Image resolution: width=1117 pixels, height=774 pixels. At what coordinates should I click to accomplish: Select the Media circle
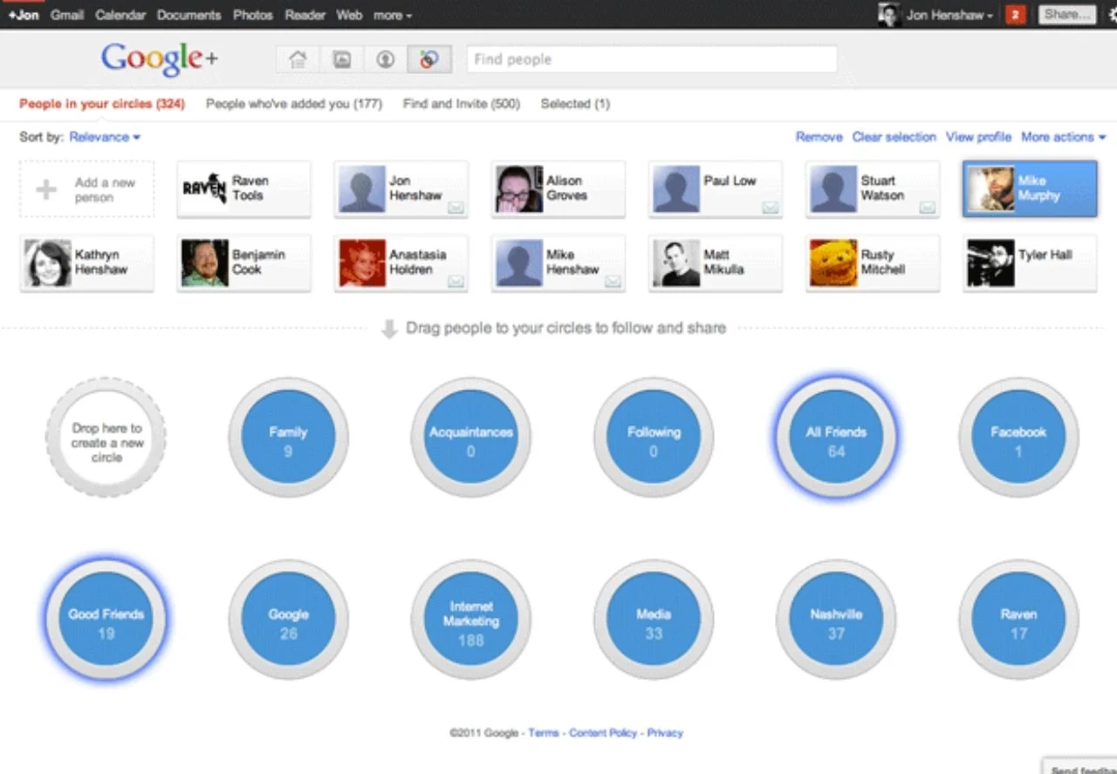(x=654, y=620)
